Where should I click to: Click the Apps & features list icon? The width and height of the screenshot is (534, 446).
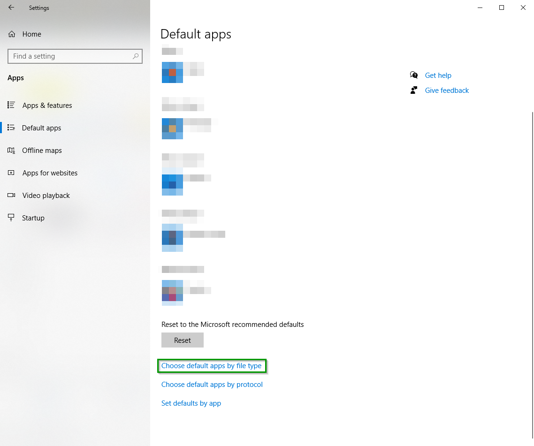12,106
